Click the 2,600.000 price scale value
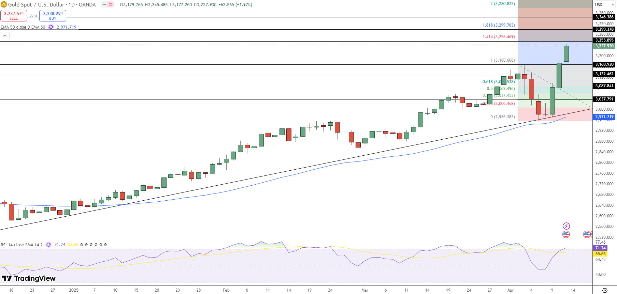Image resolution: width=617 pixels, height=294 pixels. point(604,216)
